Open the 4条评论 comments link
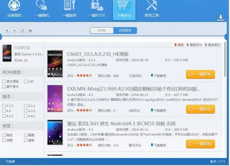The width and height of the screenshot is (230, 166). click(x=134, y=110)
